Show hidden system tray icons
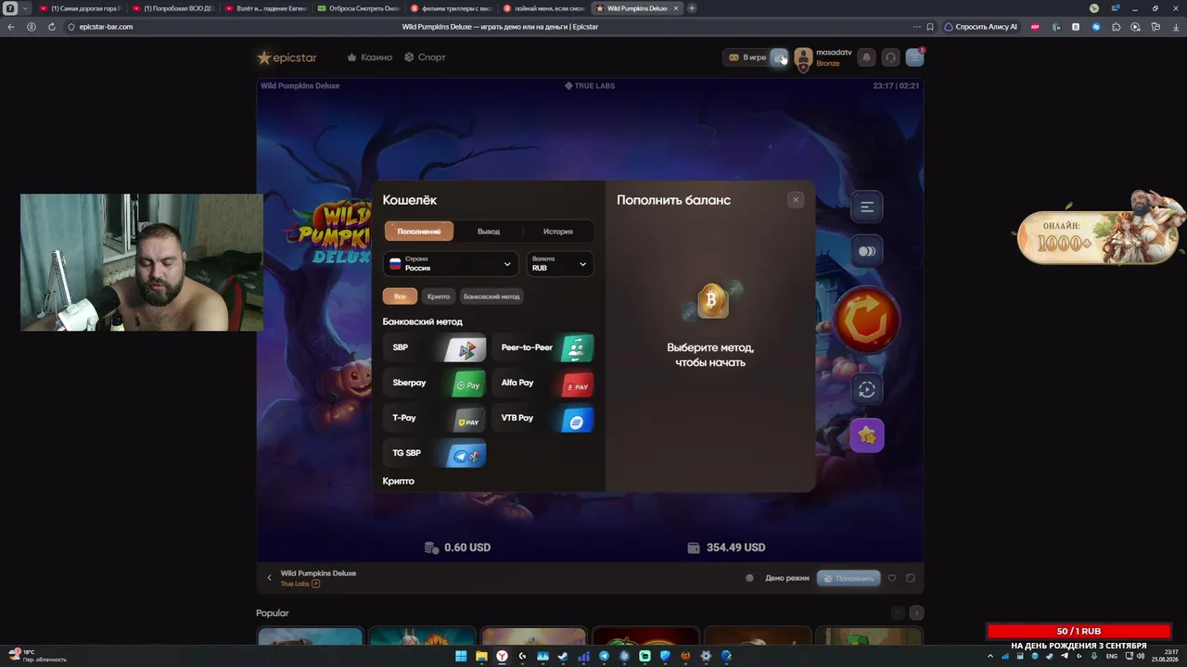This screenshot has width=1187, height=667. [990, 656]
